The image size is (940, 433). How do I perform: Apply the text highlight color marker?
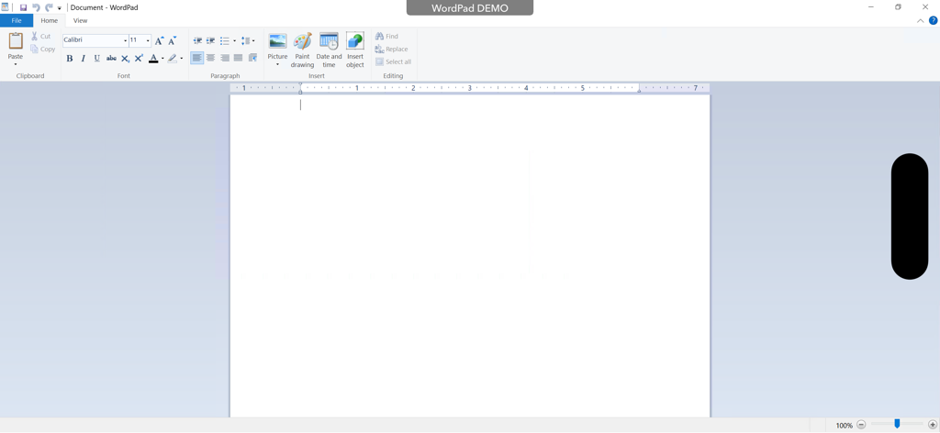point(173,58)
